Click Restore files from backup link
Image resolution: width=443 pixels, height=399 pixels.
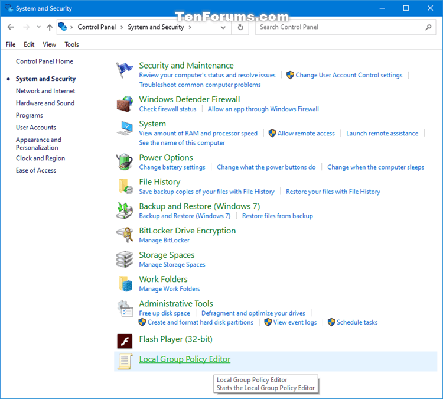click(x=278, y=216)
